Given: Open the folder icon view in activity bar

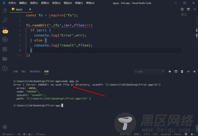Looking at the screenshot, I should 5,59.
